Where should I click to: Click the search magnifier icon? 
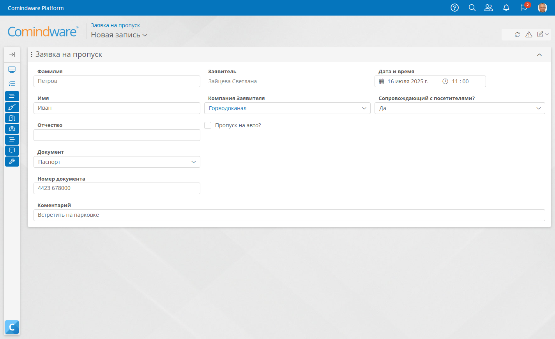[472, 8]
